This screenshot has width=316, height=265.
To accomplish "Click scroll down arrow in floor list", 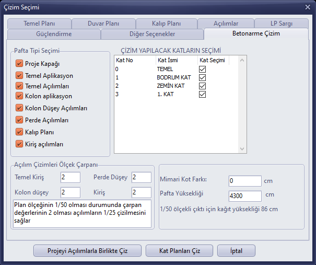I will (242, 149).
